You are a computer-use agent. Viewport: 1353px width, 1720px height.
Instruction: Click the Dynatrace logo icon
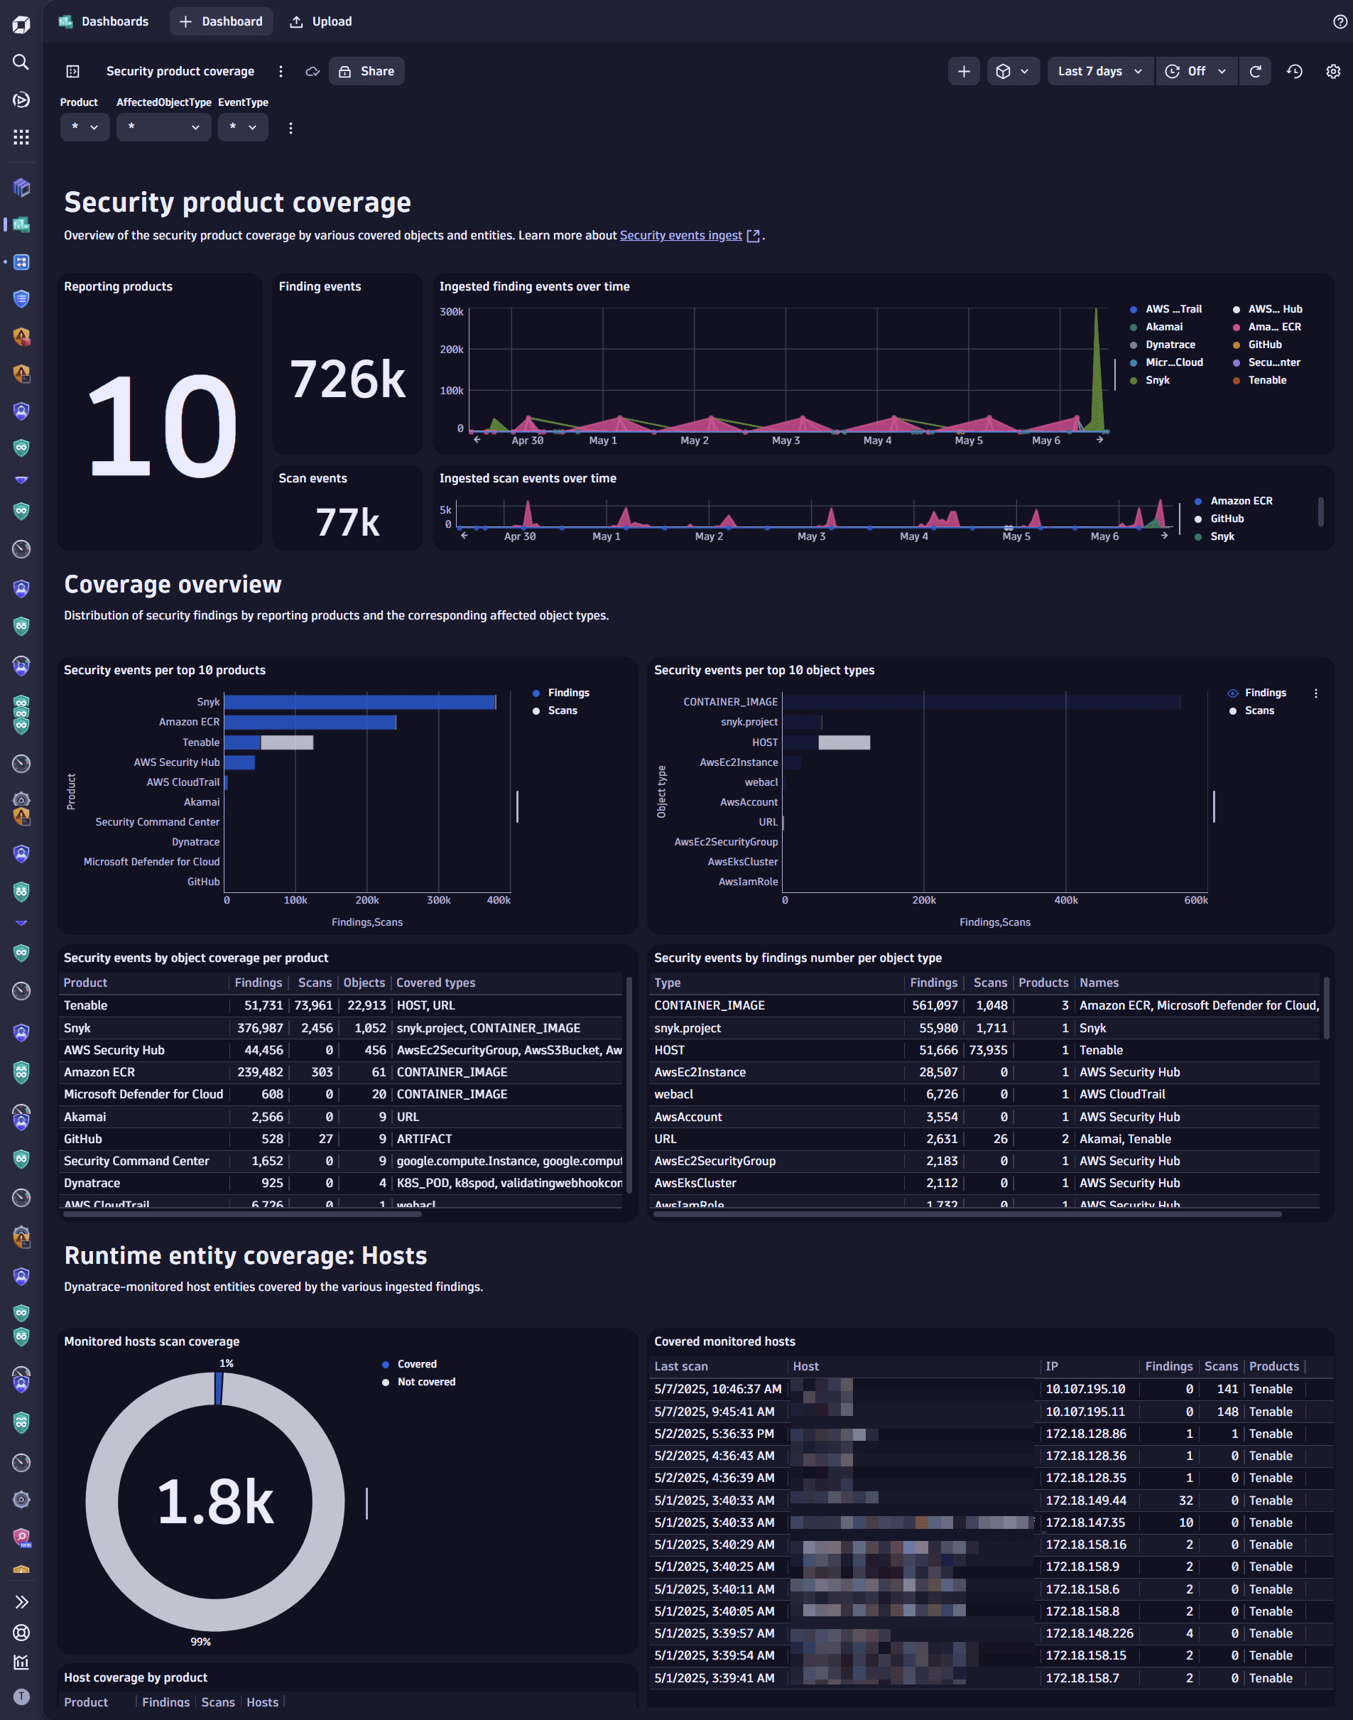[21, 25]
